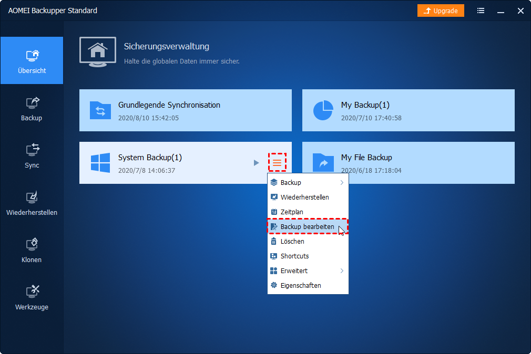Close the AOMEI Backupper window
The image size is (531, 354).
click(x=520, y=11)
